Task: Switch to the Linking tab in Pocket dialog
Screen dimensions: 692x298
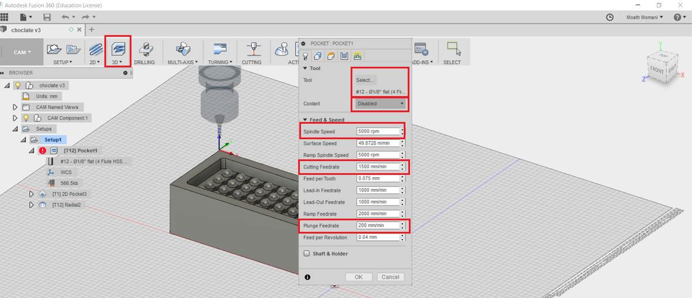Action: [x=358, y=56]
